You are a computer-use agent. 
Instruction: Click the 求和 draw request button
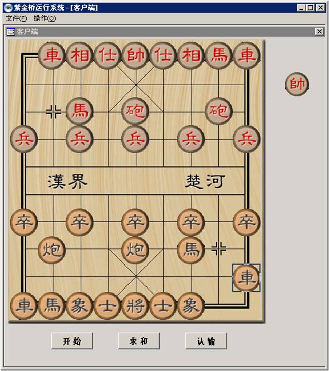coord(139,341)
